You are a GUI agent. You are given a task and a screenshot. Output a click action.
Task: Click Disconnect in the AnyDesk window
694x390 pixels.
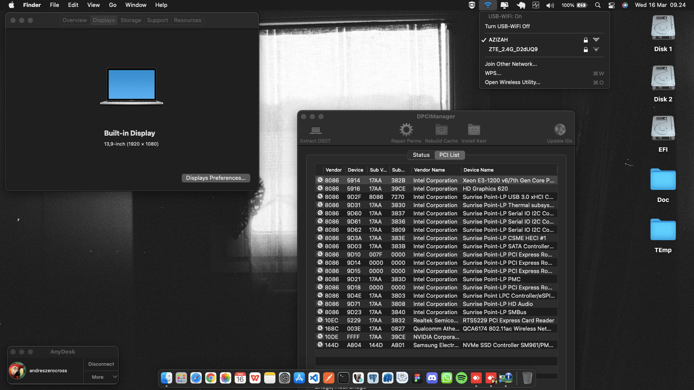[101, 364]
